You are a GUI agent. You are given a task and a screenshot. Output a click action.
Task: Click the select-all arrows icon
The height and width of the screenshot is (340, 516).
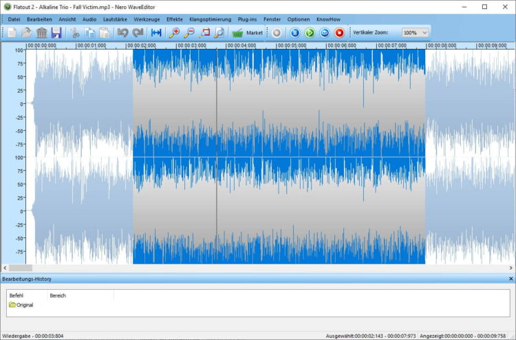[156, 32]
